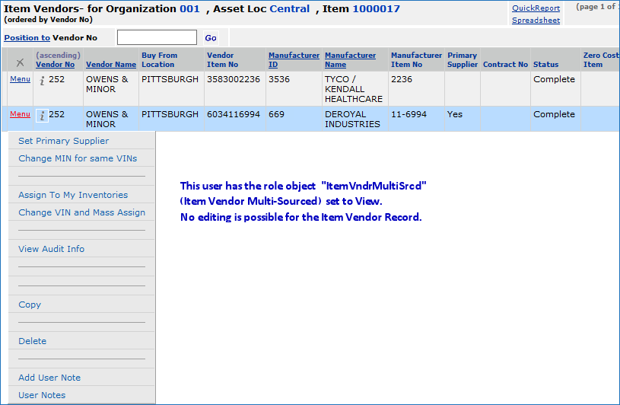
Task: Open the QuickReport link
Action: [x=536, y=8]
